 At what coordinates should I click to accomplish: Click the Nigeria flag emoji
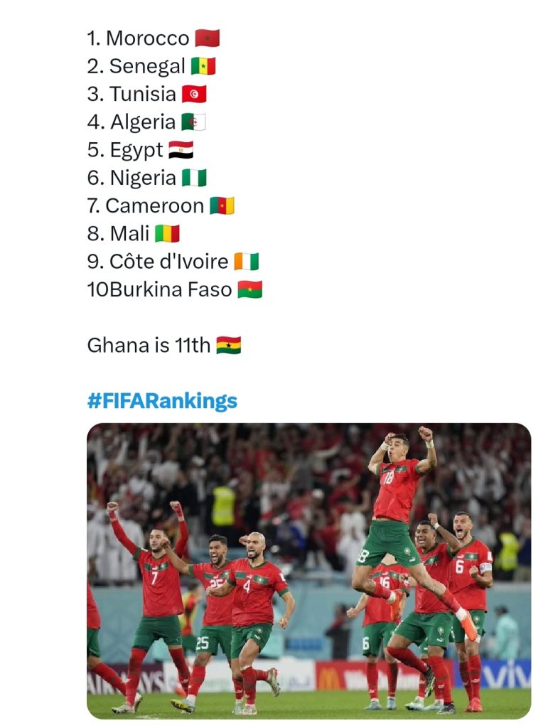coord(194,177)
